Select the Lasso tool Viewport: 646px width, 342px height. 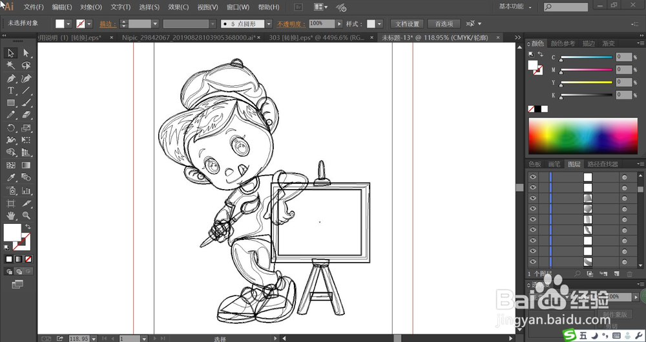click(x=26, y=65)
